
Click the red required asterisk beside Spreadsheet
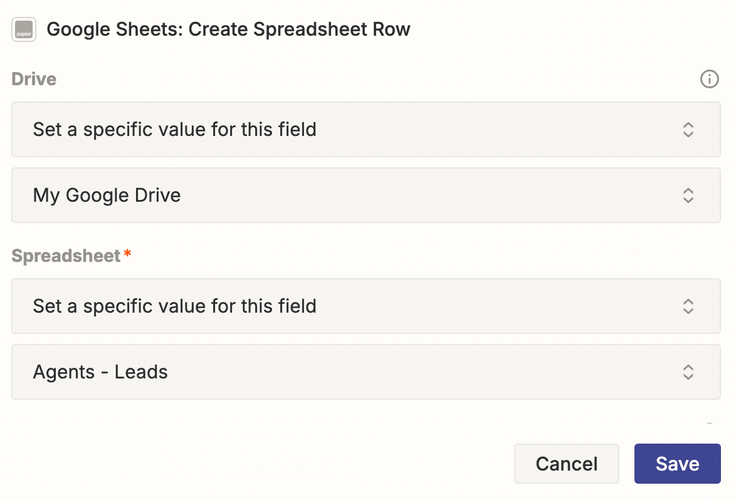pyautogui.click(x=127, y=254)
